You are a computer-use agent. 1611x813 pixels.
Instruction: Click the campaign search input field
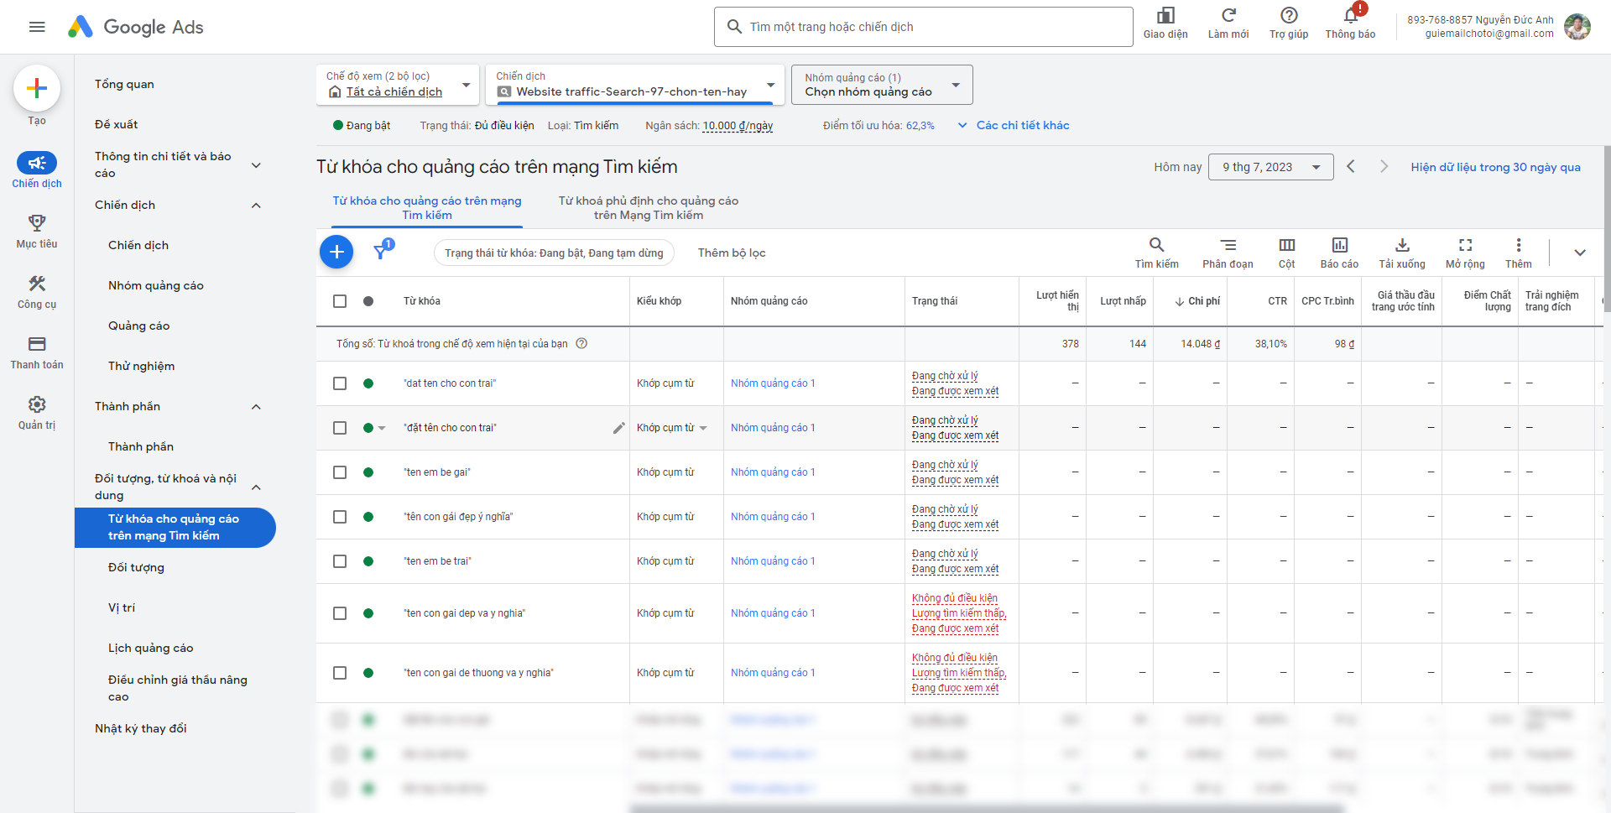pos(923,27)
